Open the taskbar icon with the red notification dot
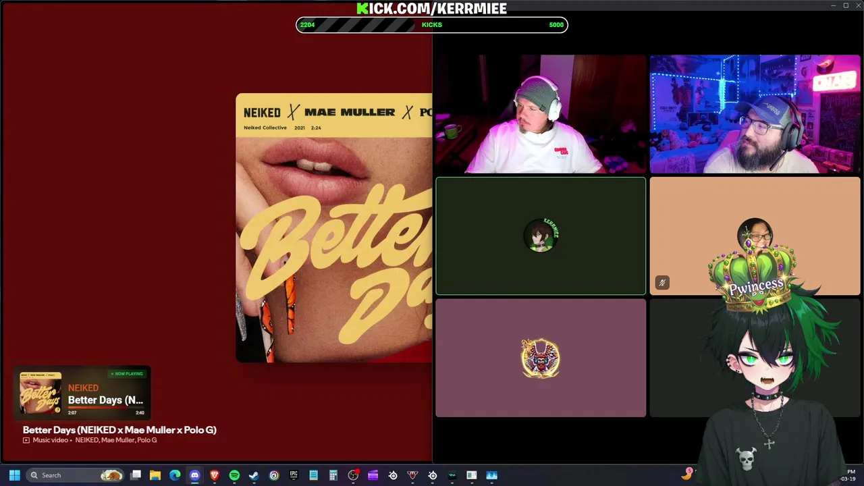The image size is (864, 486). (353, 475)
